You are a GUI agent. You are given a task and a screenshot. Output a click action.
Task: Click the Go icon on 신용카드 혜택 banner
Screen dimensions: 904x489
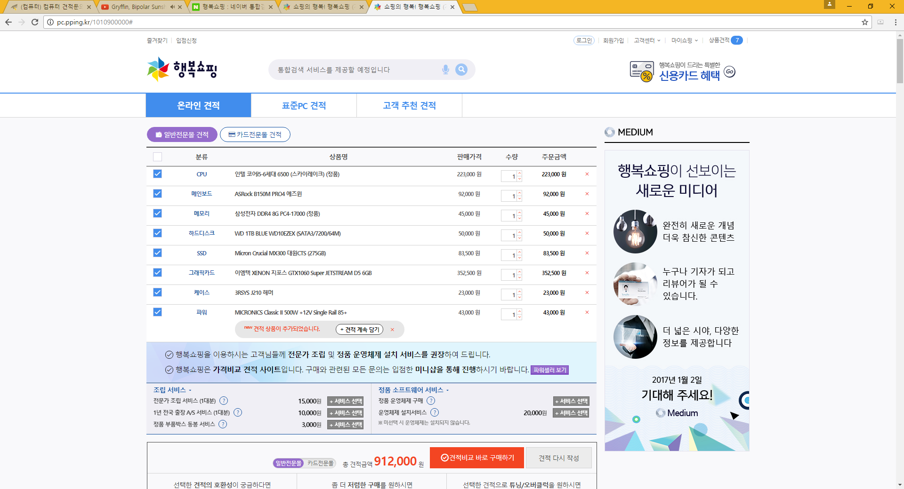[729, 72]
